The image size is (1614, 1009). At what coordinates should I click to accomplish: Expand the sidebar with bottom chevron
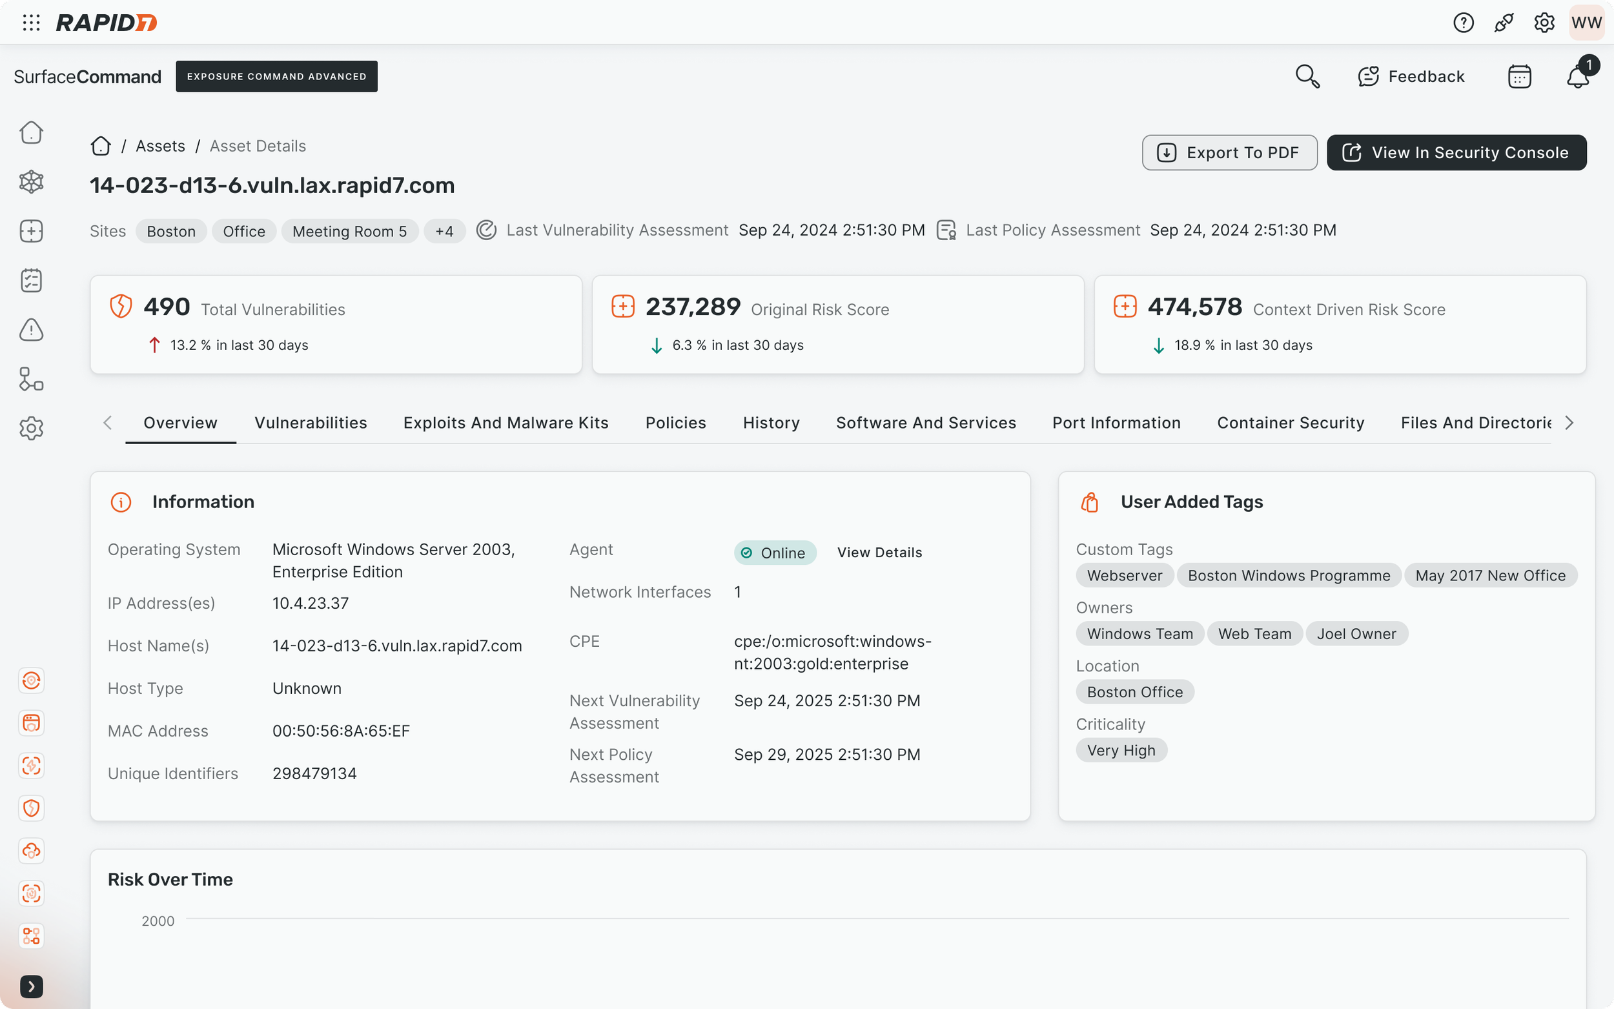tap(32, 986)
